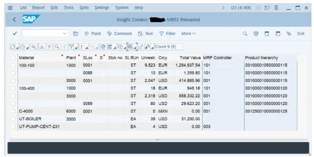Click into the command input field
The image size is (314, 157).
point(42,34)
